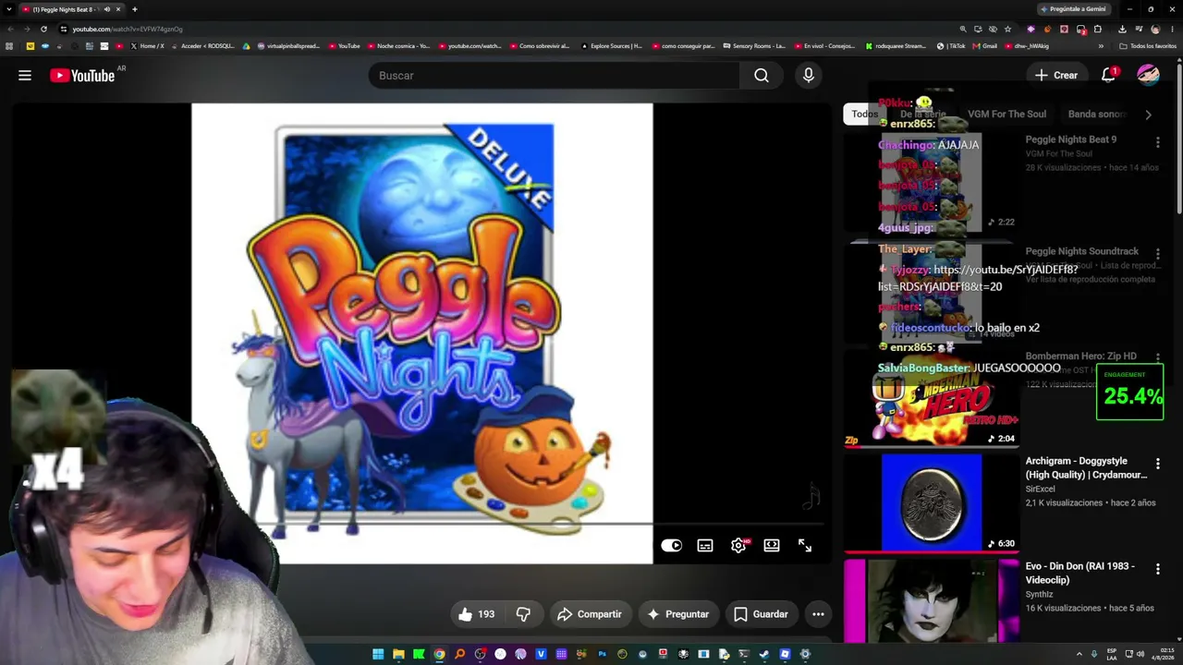Open the TikTok bookmark

click(x=951, y=46)
